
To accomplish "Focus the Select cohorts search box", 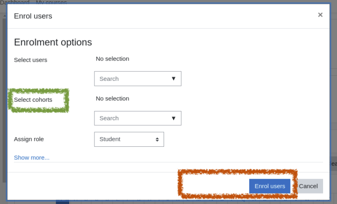I will coord(137,118).
